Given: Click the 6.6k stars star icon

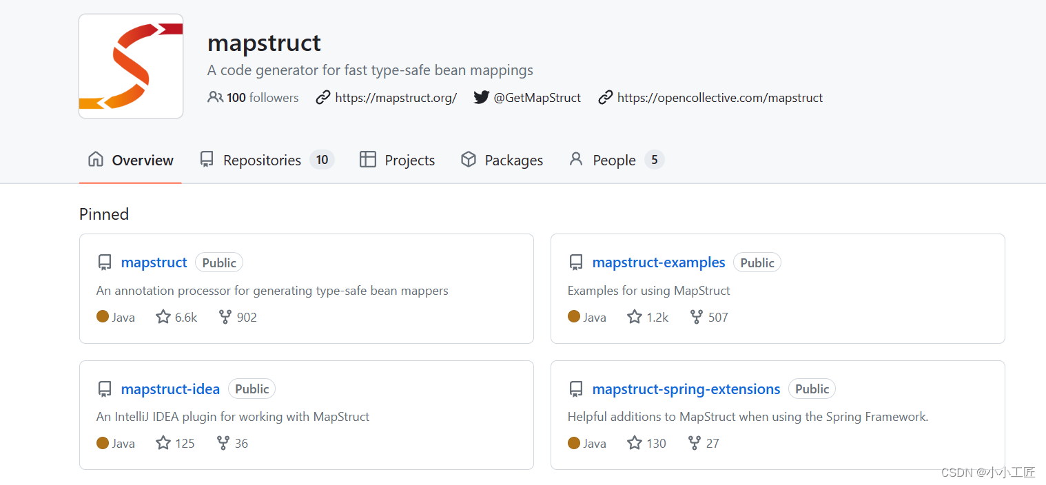Looking at the screenshot, I should (163, 317).
